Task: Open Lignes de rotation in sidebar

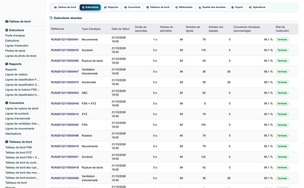Action: (16, 74)
